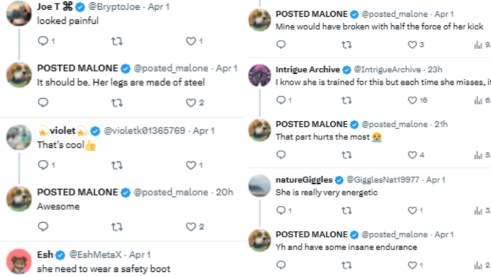Retweet POSTED MALONE's "Awesome" reply

[x=117, y=226]
